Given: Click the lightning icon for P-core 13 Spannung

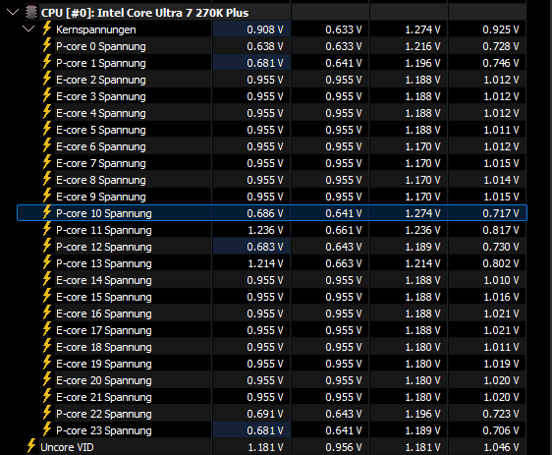Looking at the screenshot, I should 47,262.
